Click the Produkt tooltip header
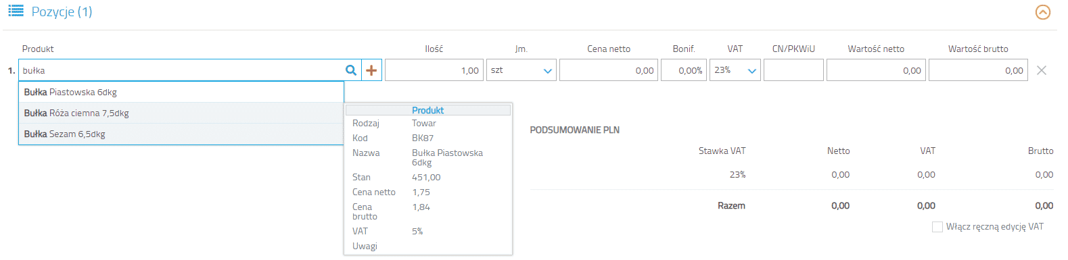The image size is (1068, 260). point(428,110)
